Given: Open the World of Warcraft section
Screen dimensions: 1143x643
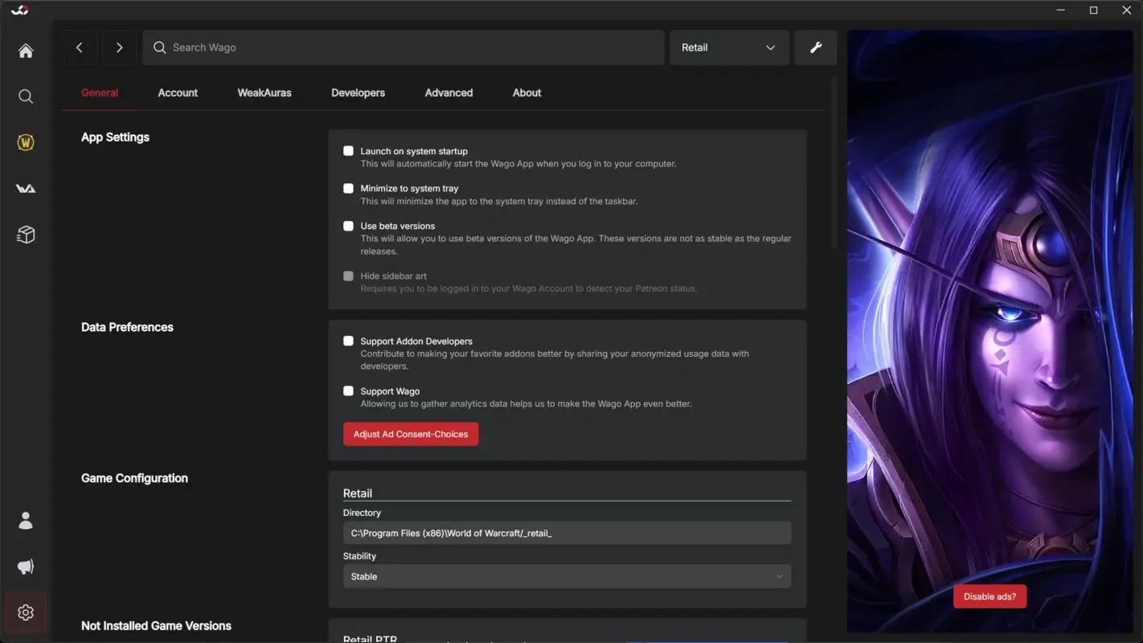Looking at the screenshot, I should (x=25, y=142).
